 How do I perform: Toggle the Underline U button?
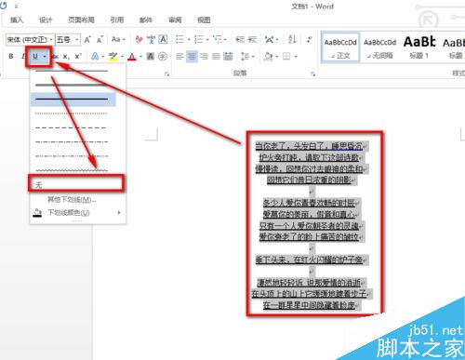(x=35, y=57)
